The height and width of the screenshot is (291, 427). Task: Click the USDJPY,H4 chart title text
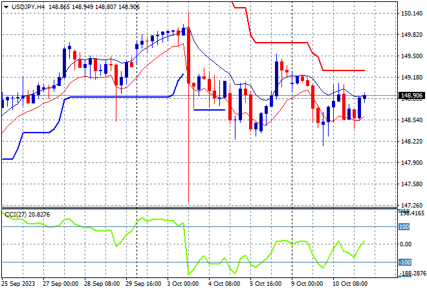[x=28, y=7]
